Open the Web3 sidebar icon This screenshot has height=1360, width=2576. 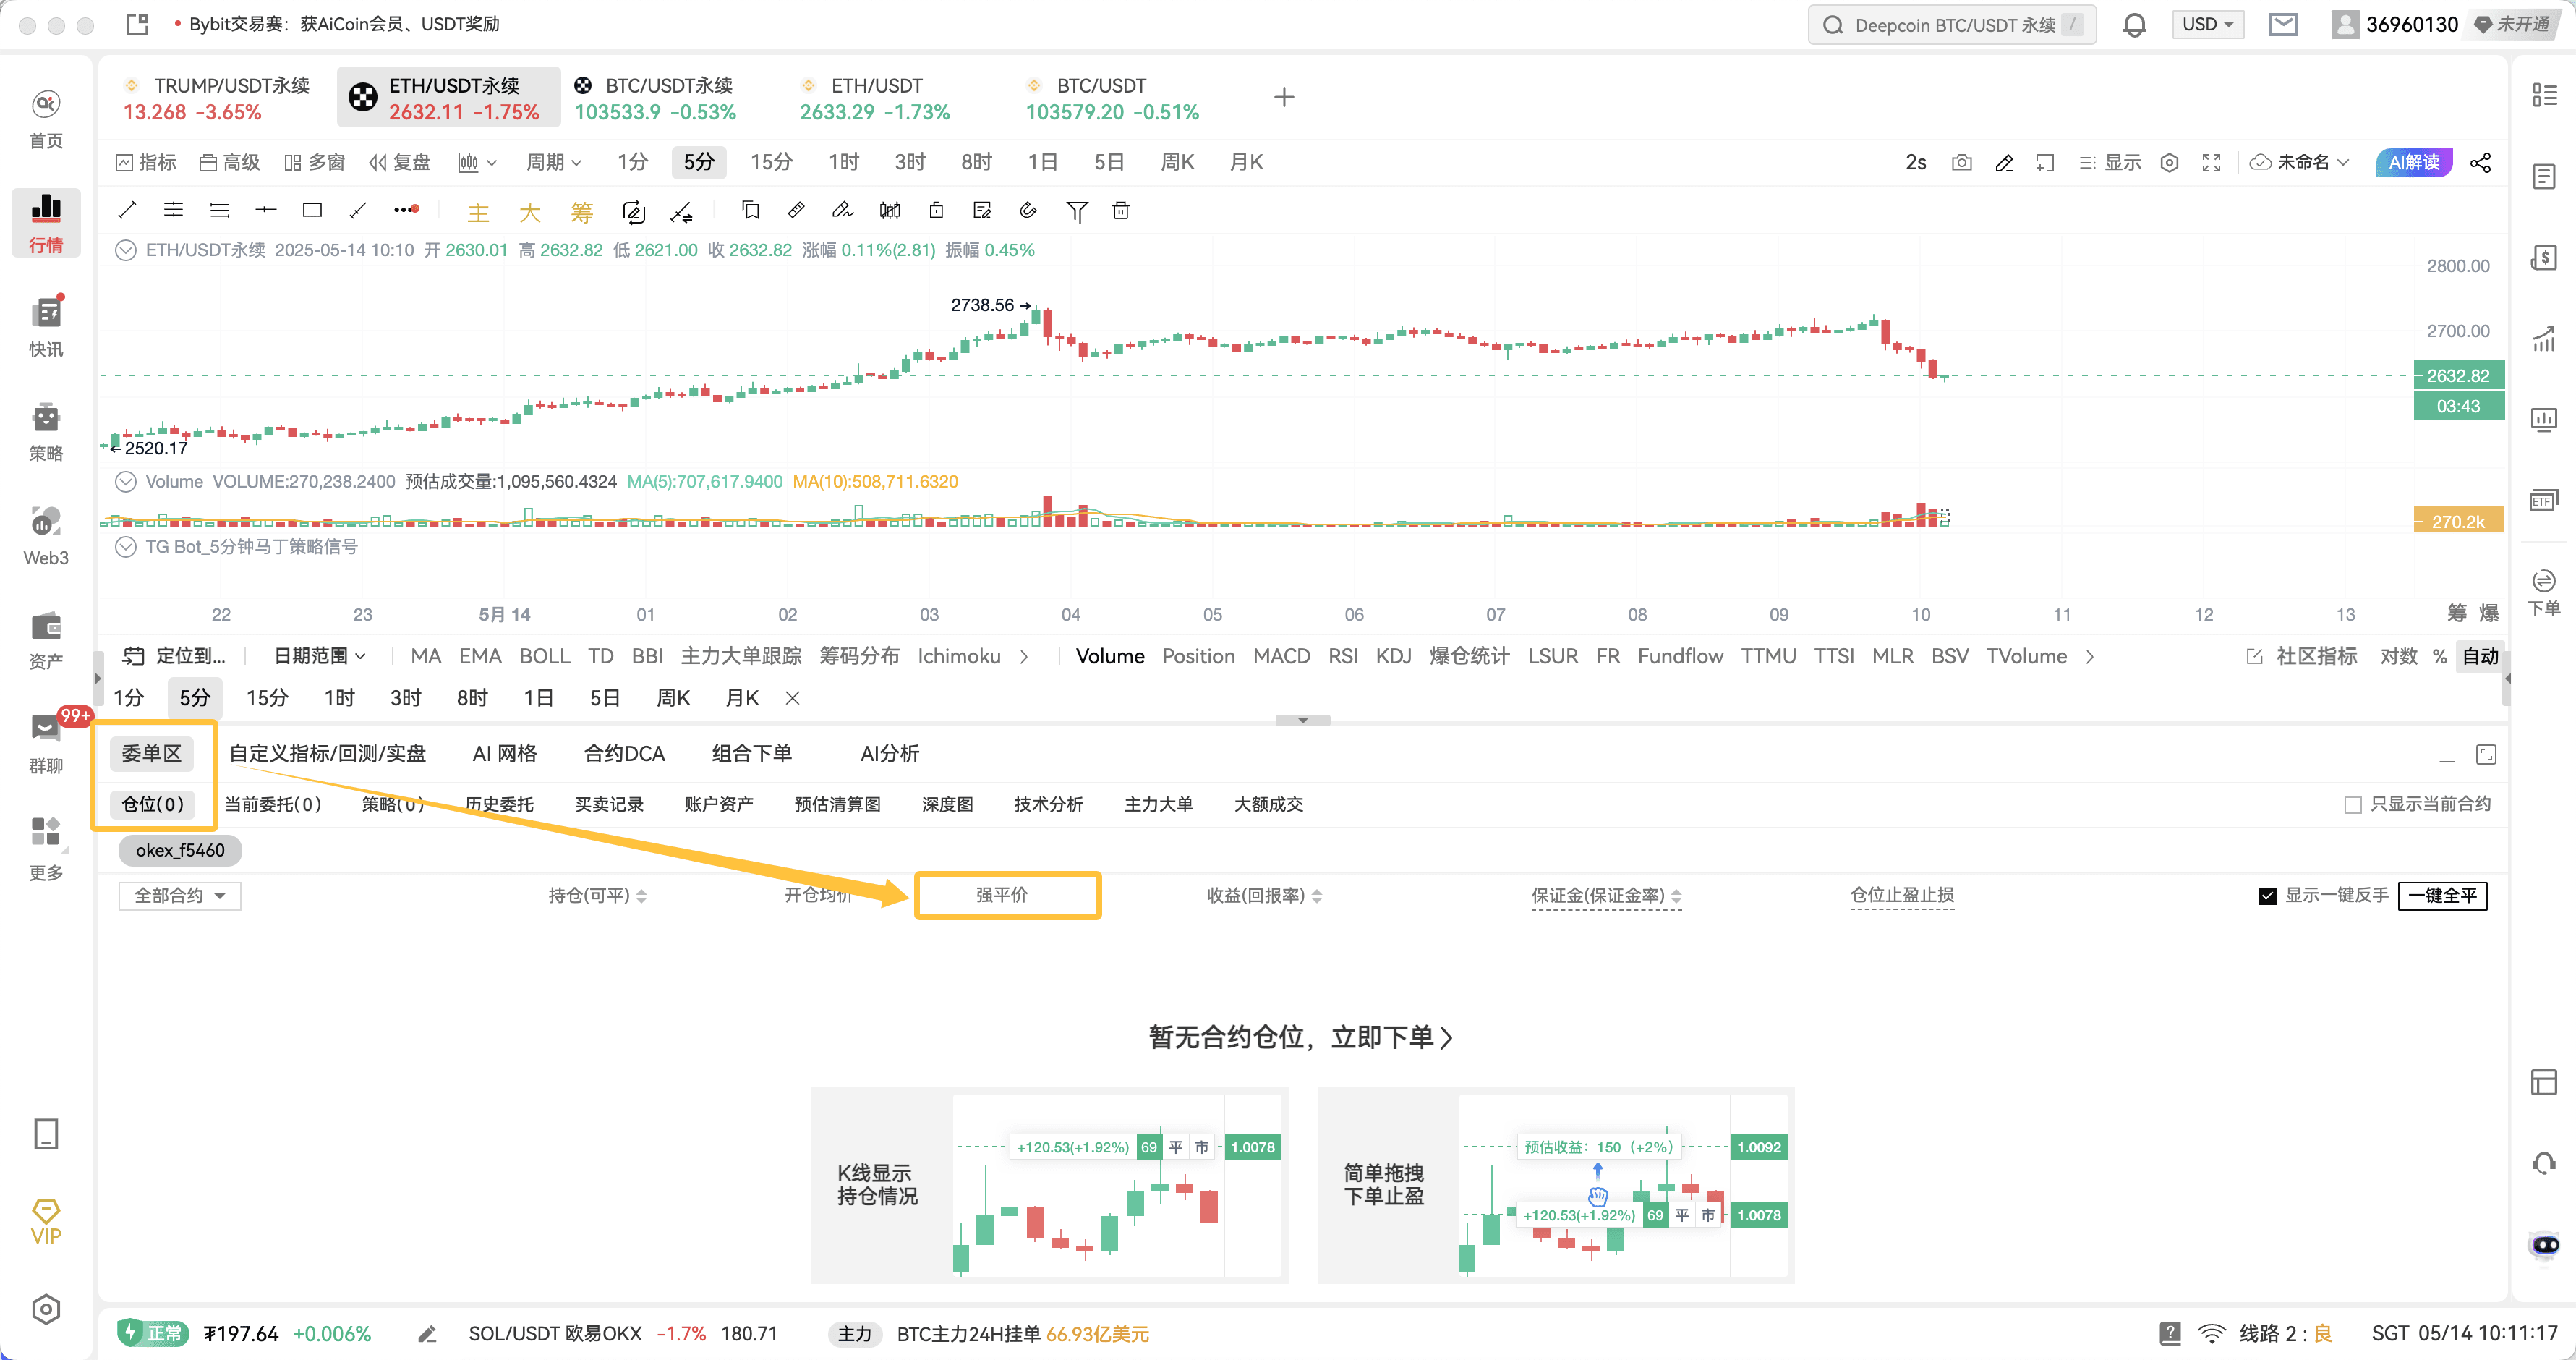pos(46,535)
